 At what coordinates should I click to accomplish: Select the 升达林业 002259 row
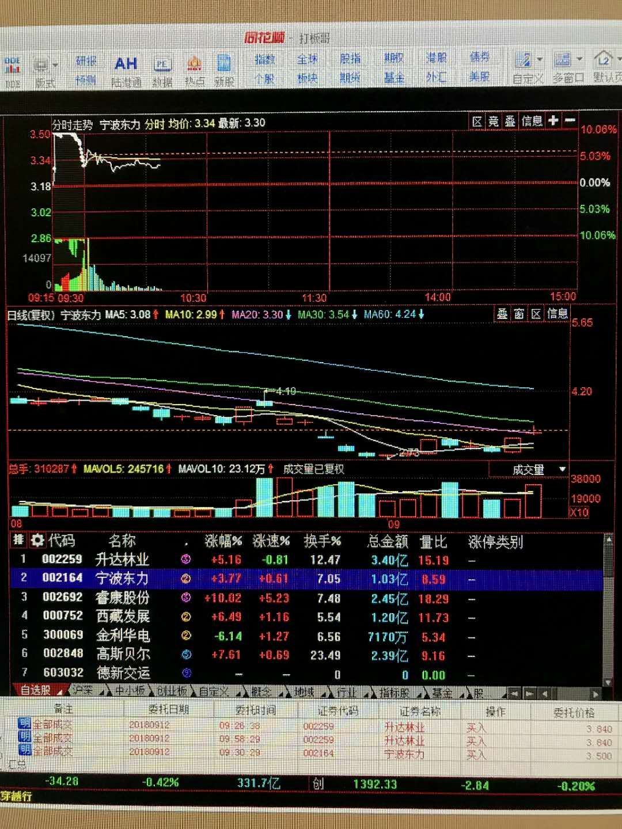coord(306,560)
